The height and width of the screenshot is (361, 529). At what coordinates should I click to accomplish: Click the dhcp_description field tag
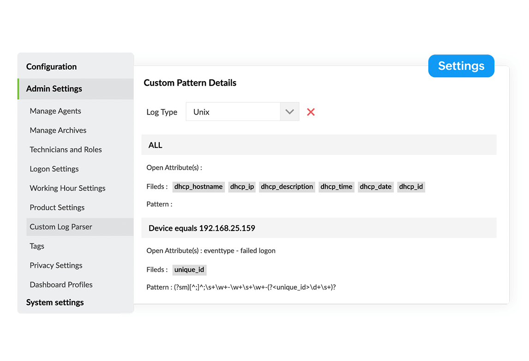pyautogui.click(x=287, y=187)
